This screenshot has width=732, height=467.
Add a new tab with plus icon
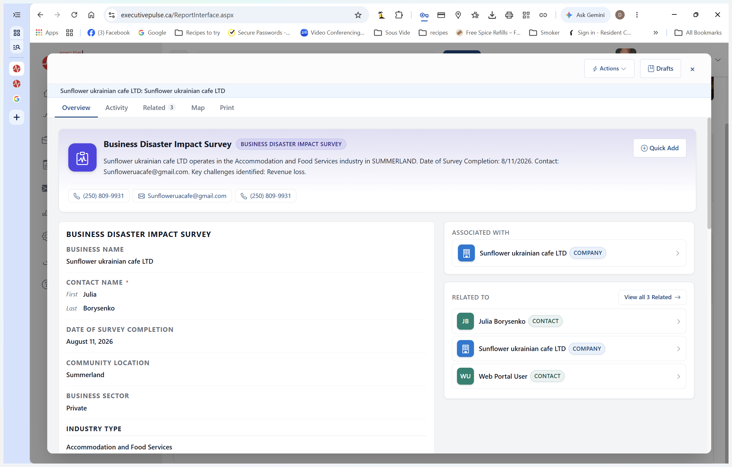(17, 117)
